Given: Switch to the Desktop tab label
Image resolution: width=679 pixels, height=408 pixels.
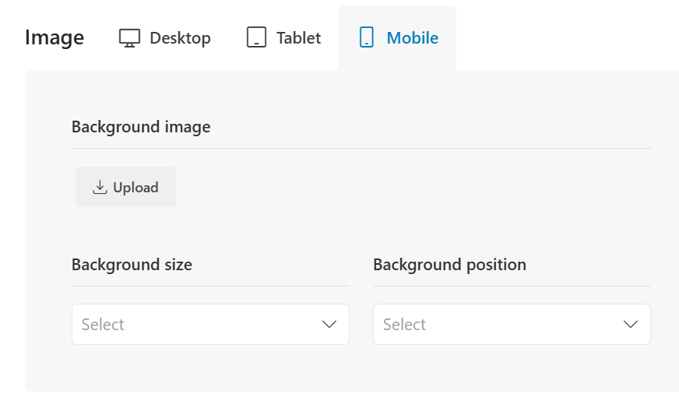Looking at the screenshot, I should (180, 38).
